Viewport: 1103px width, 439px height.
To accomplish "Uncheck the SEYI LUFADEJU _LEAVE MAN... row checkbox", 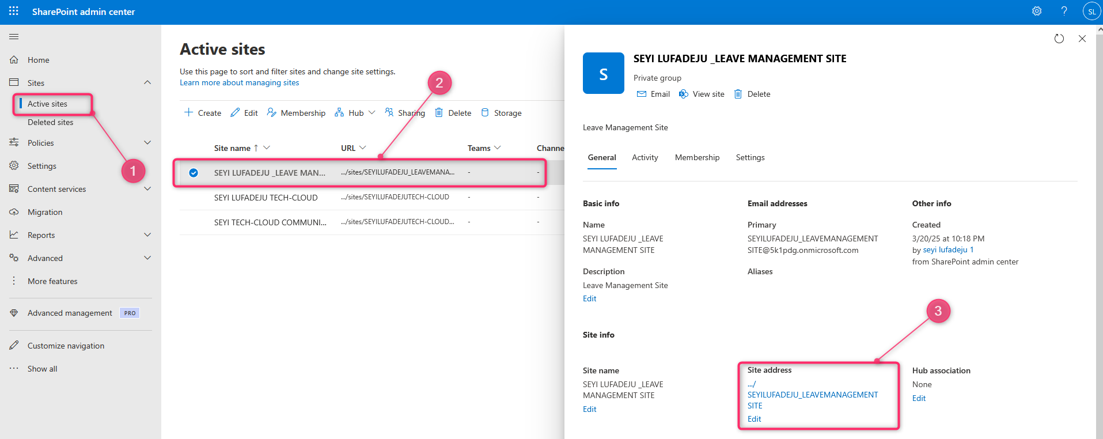I will coord(194,172).
